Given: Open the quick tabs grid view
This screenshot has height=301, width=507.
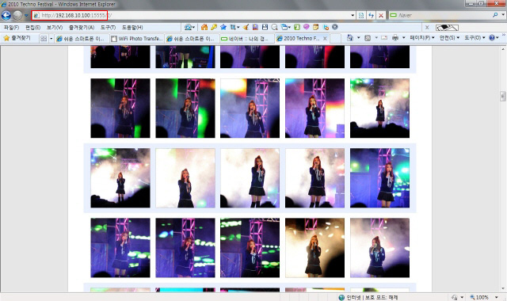Looking at the screenshot, I should 44,39.
